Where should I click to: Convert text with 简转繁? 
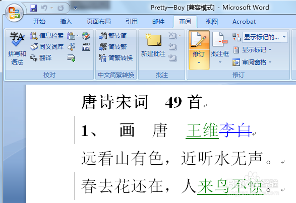(x=112, y=47)
